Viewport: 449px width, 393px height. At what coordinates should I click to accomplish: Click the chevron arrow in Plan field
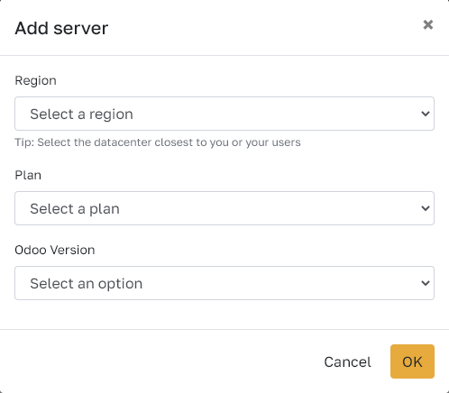(x=426, y=208)
